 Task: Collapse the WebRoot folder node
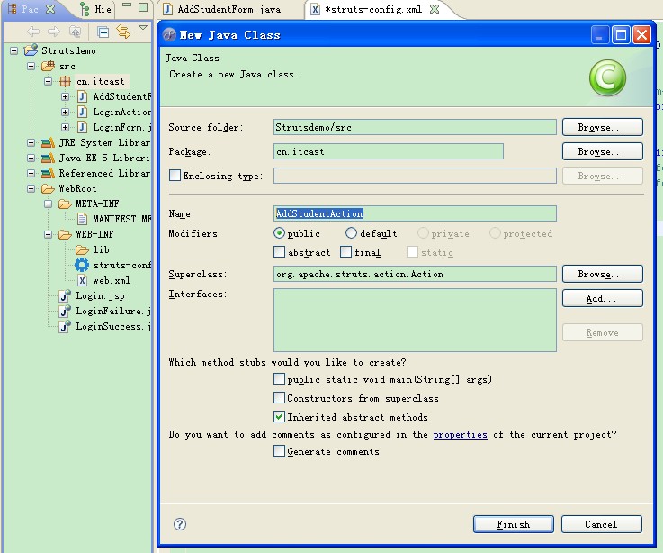click(x=31, y=188)
